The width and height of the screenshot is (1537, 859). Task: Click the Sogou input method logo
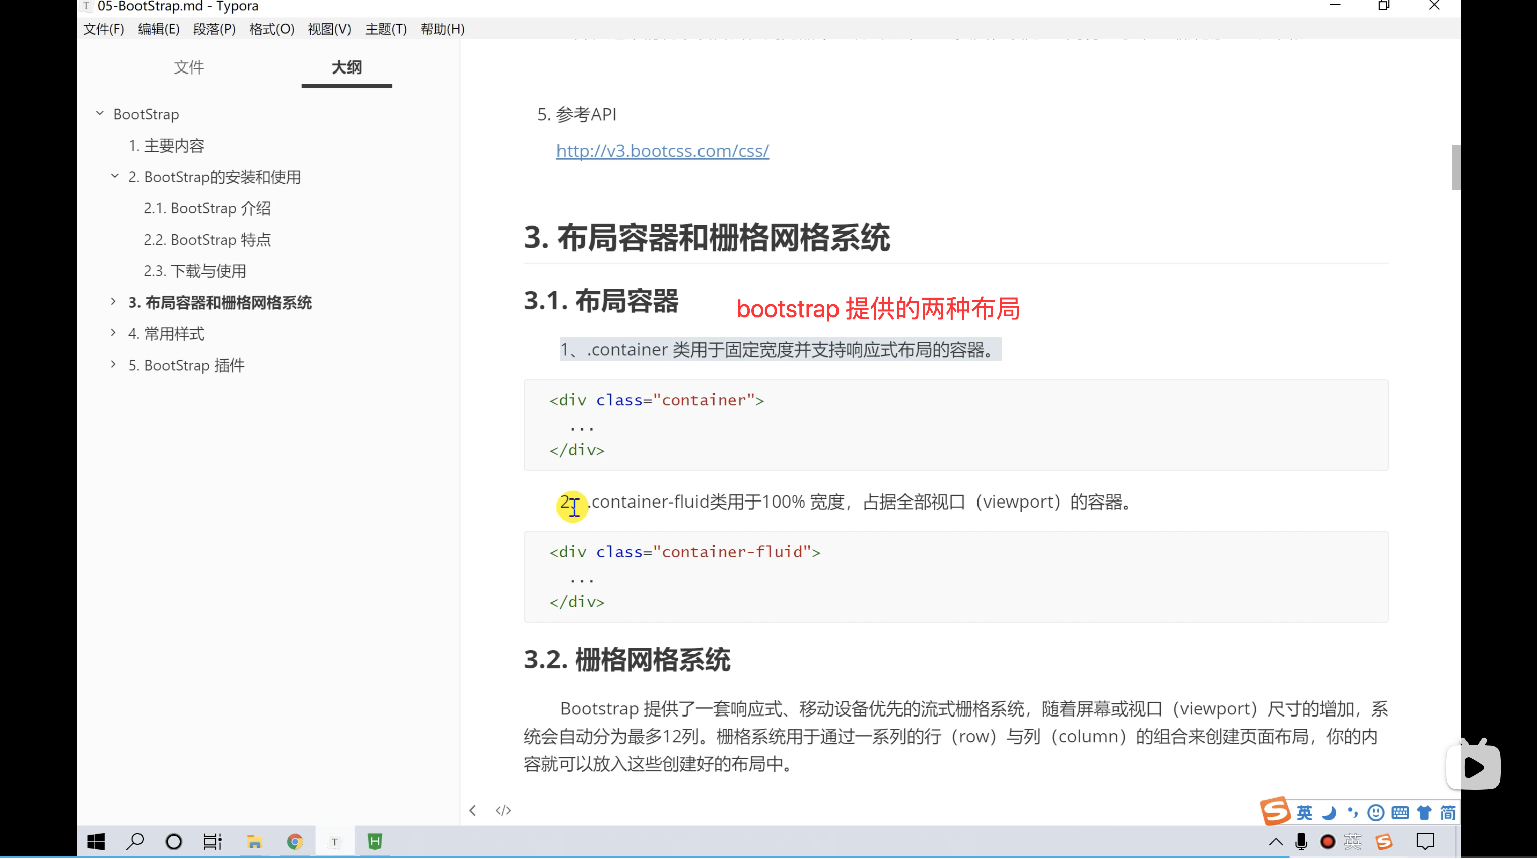tap(1275, 811)
